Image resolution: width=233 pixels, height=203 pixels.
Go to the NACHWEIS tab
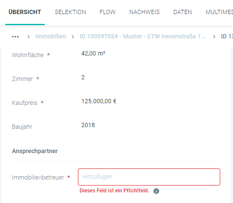point(144,12)
